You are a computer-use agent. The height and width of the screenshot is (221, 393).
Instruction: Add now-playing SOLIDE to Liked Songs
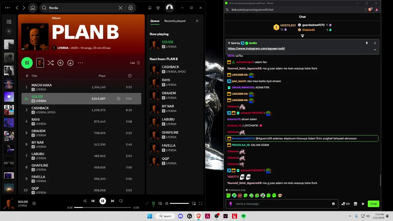pyautogui.click(x=34, y=204)
